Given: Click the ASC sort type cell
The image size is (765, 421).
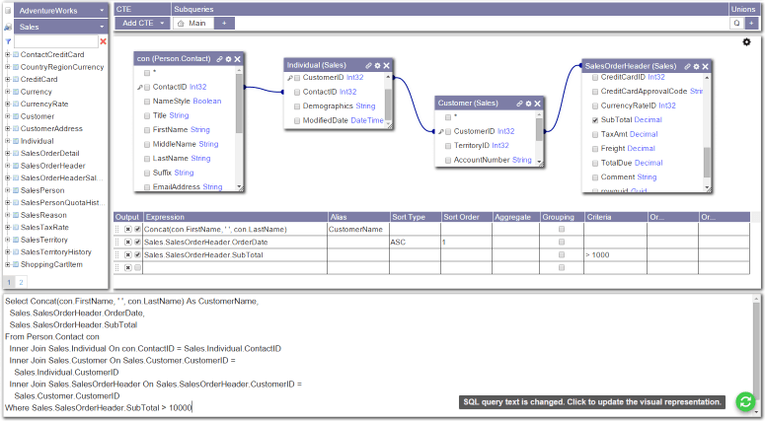Looking at the screenshot, I should (x=416, y=243).
